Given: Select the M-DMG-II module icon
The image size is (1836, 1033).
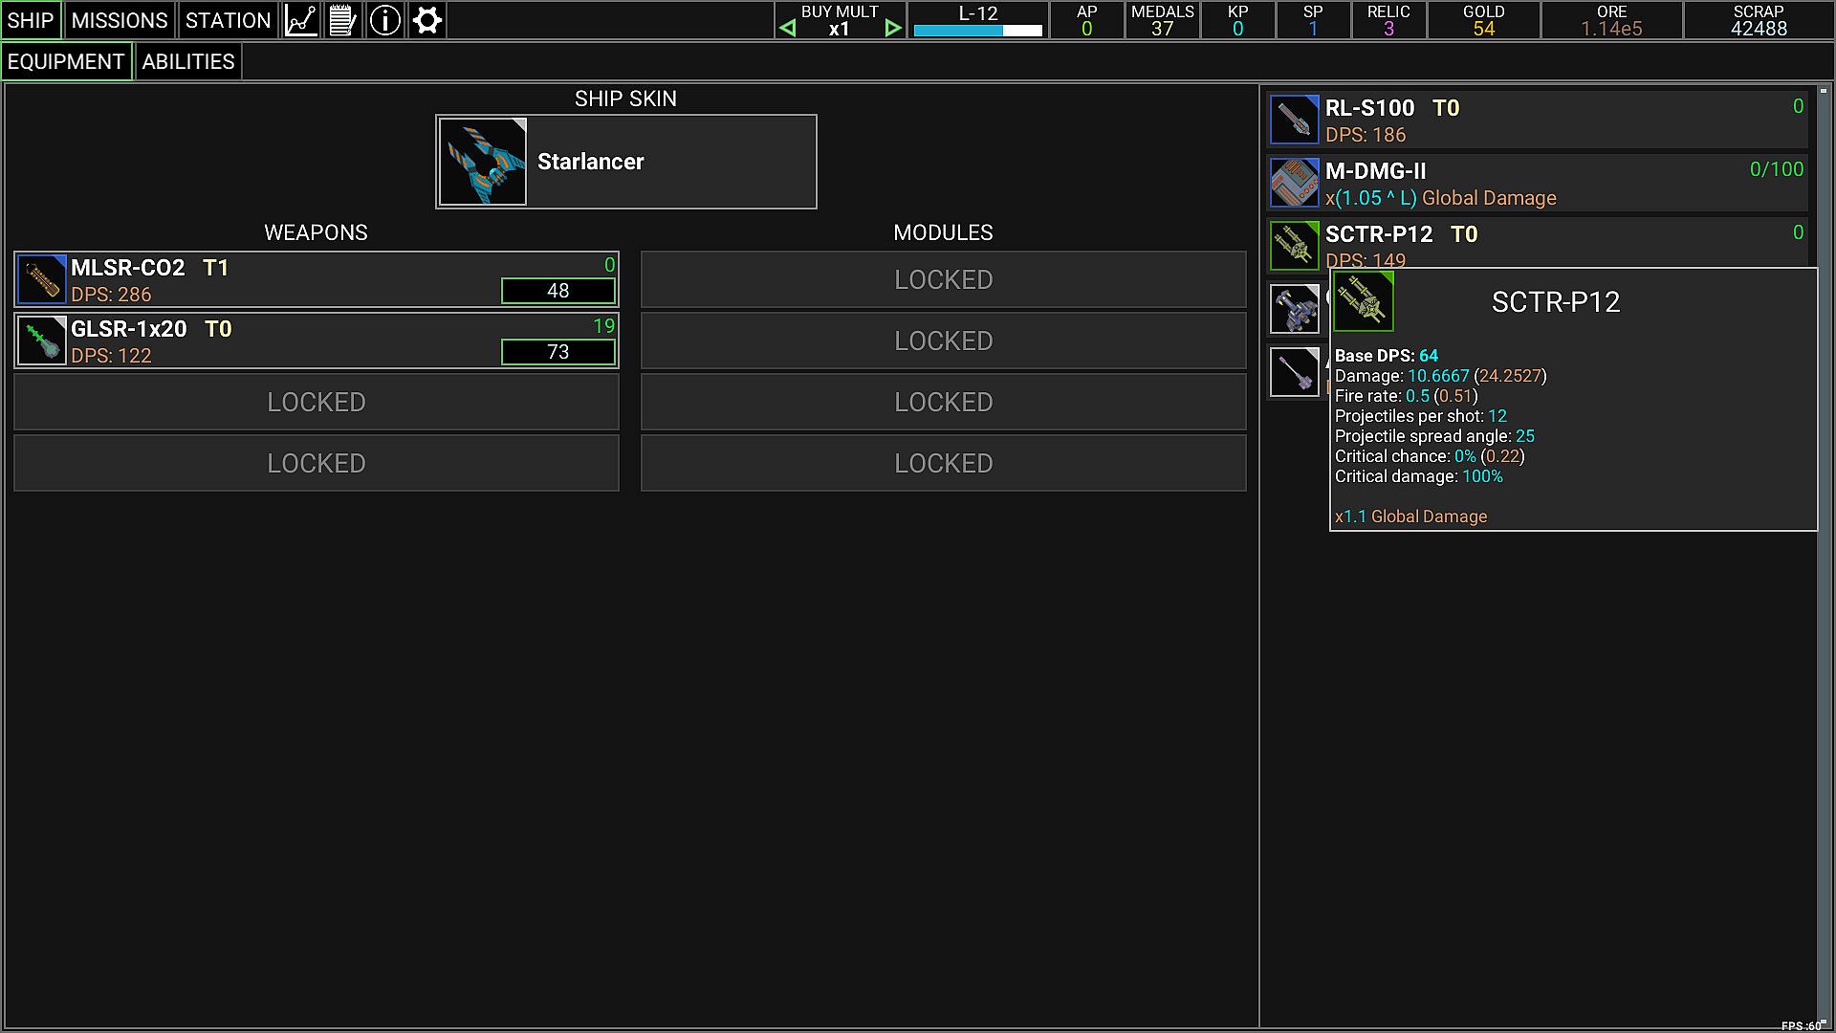Looking at the screenshot, I should pyautogui.click(x=1294, y=183).
